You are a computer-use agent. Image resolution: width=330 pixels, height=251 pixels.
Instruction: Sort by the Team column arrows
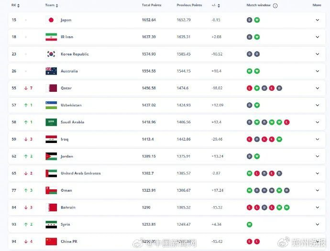coord(57,6)
